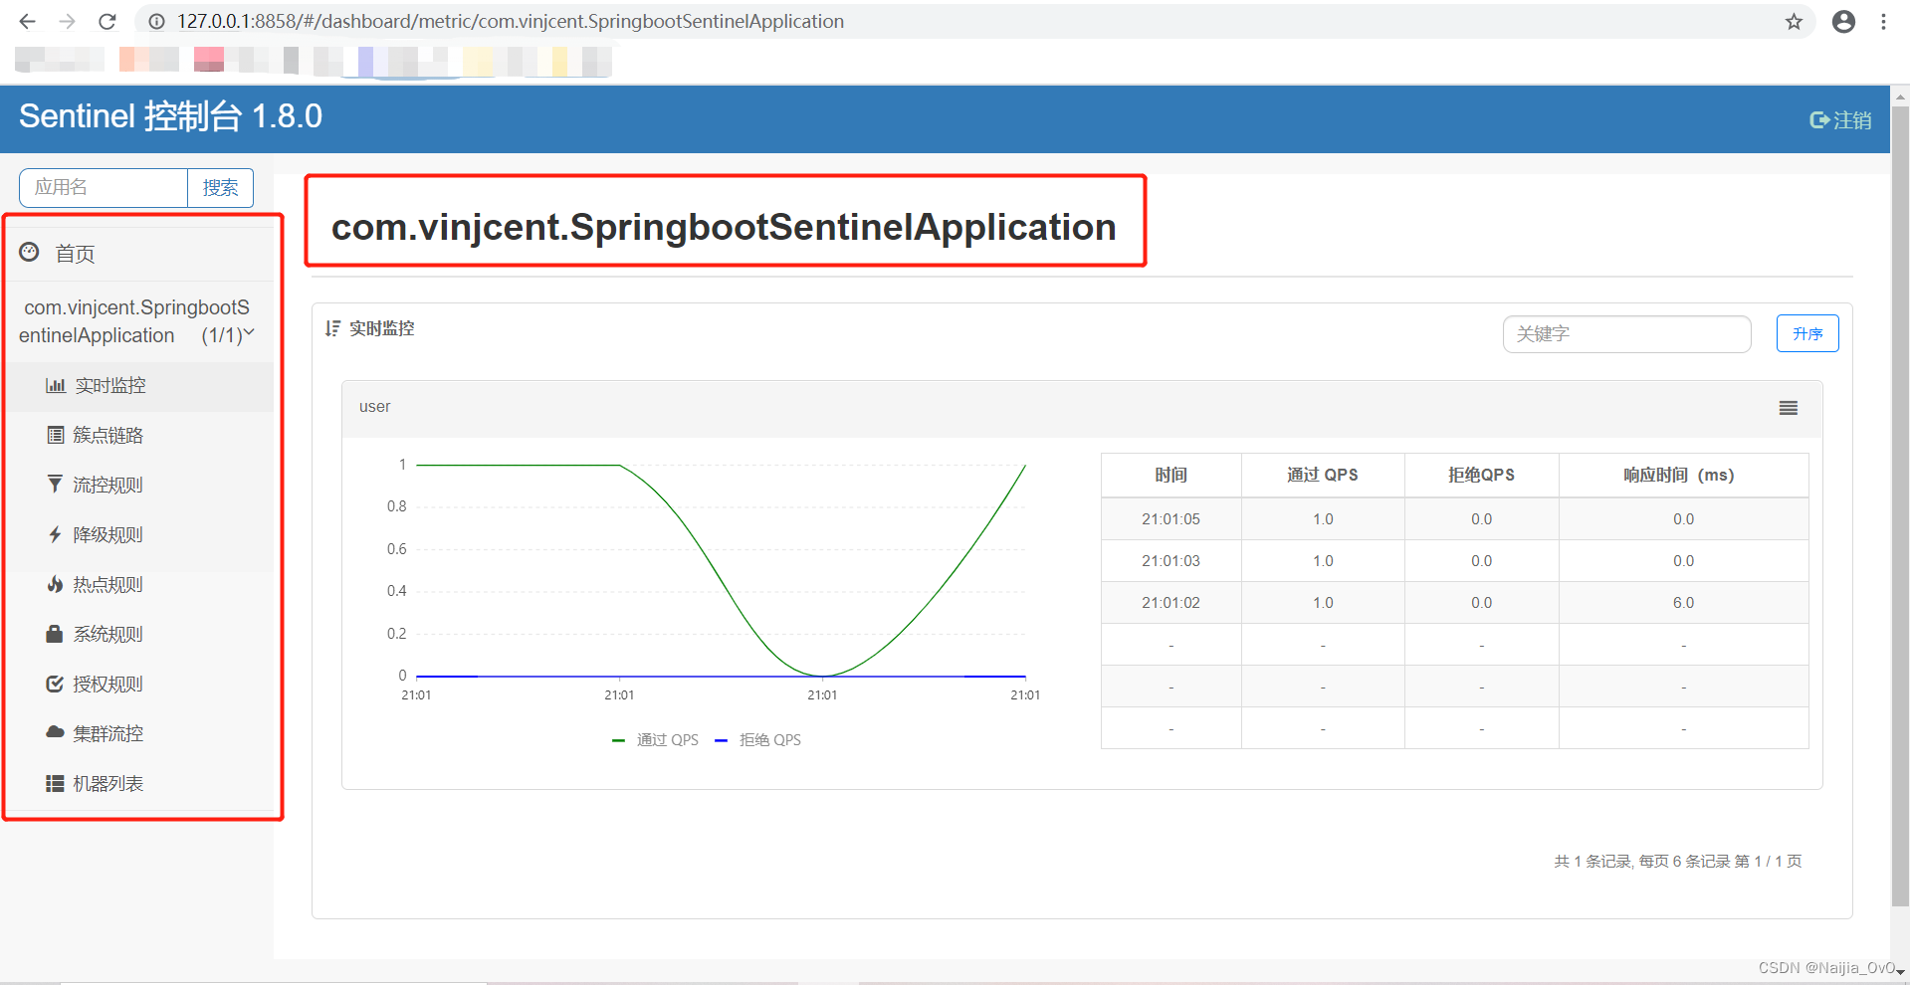Open 授权规则 menu item

click(140, 685)
